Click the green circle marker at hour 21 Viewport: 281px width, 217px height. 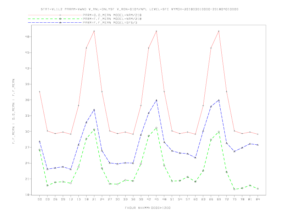(94, 129)
